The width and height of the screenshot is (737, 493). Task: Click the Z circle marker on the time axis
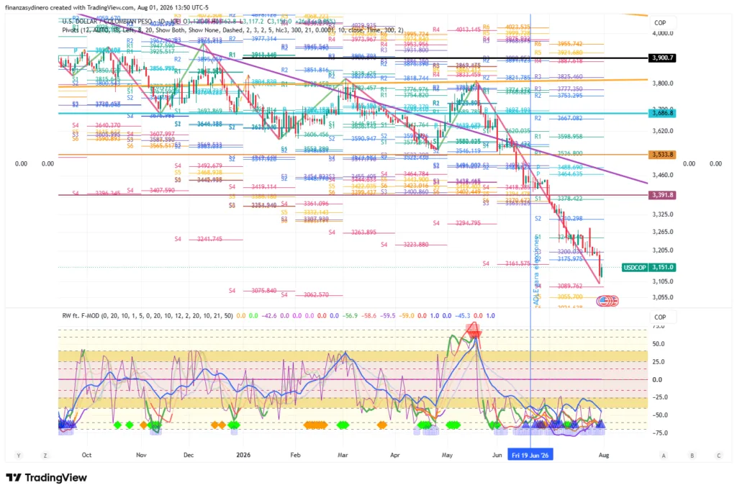pyautogui.click(x=45, y=456)
